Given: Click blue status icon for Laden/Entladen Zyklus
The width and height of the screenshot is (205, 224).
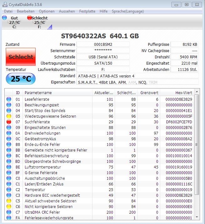Looking at the screenshot, I should pyautogui.click(x=9, y=184).
